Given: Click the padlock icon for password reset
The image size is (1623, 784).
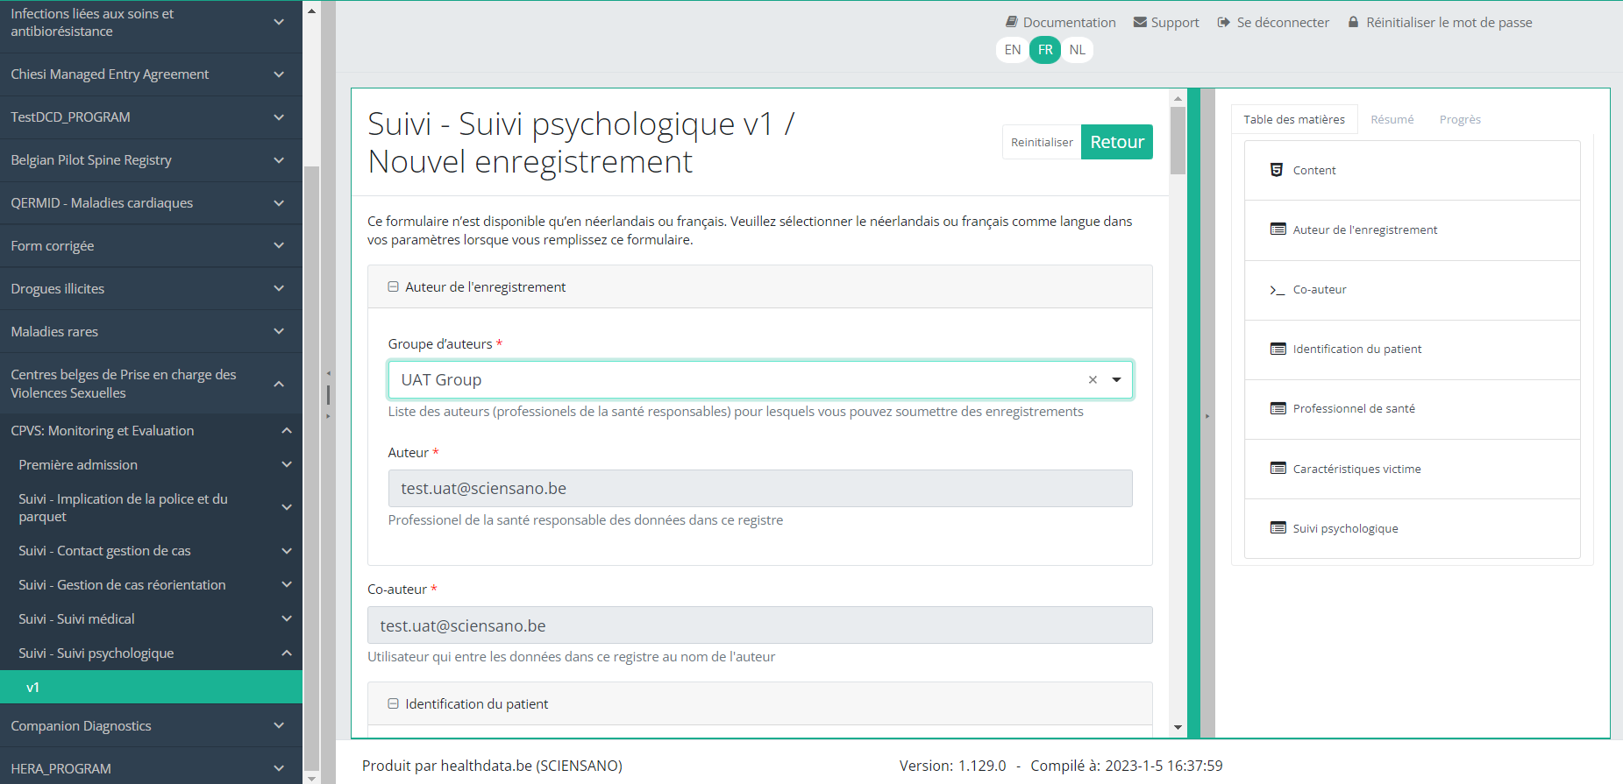Looking at the screenshot, I should point(1353,22).
